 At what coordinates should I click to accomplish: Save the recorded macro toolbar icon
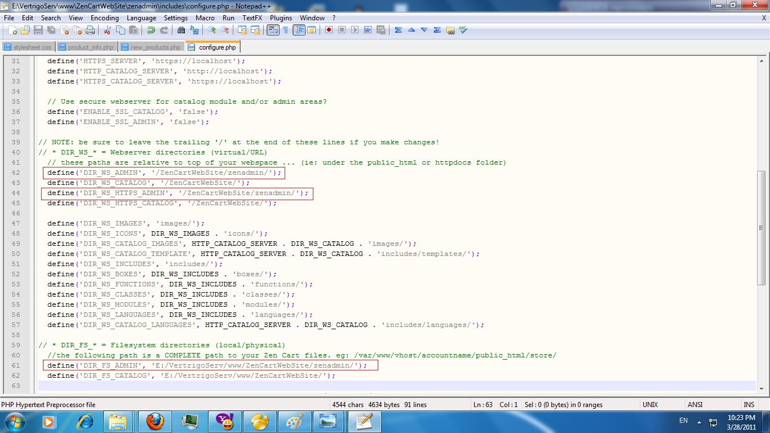coord(380,30)
